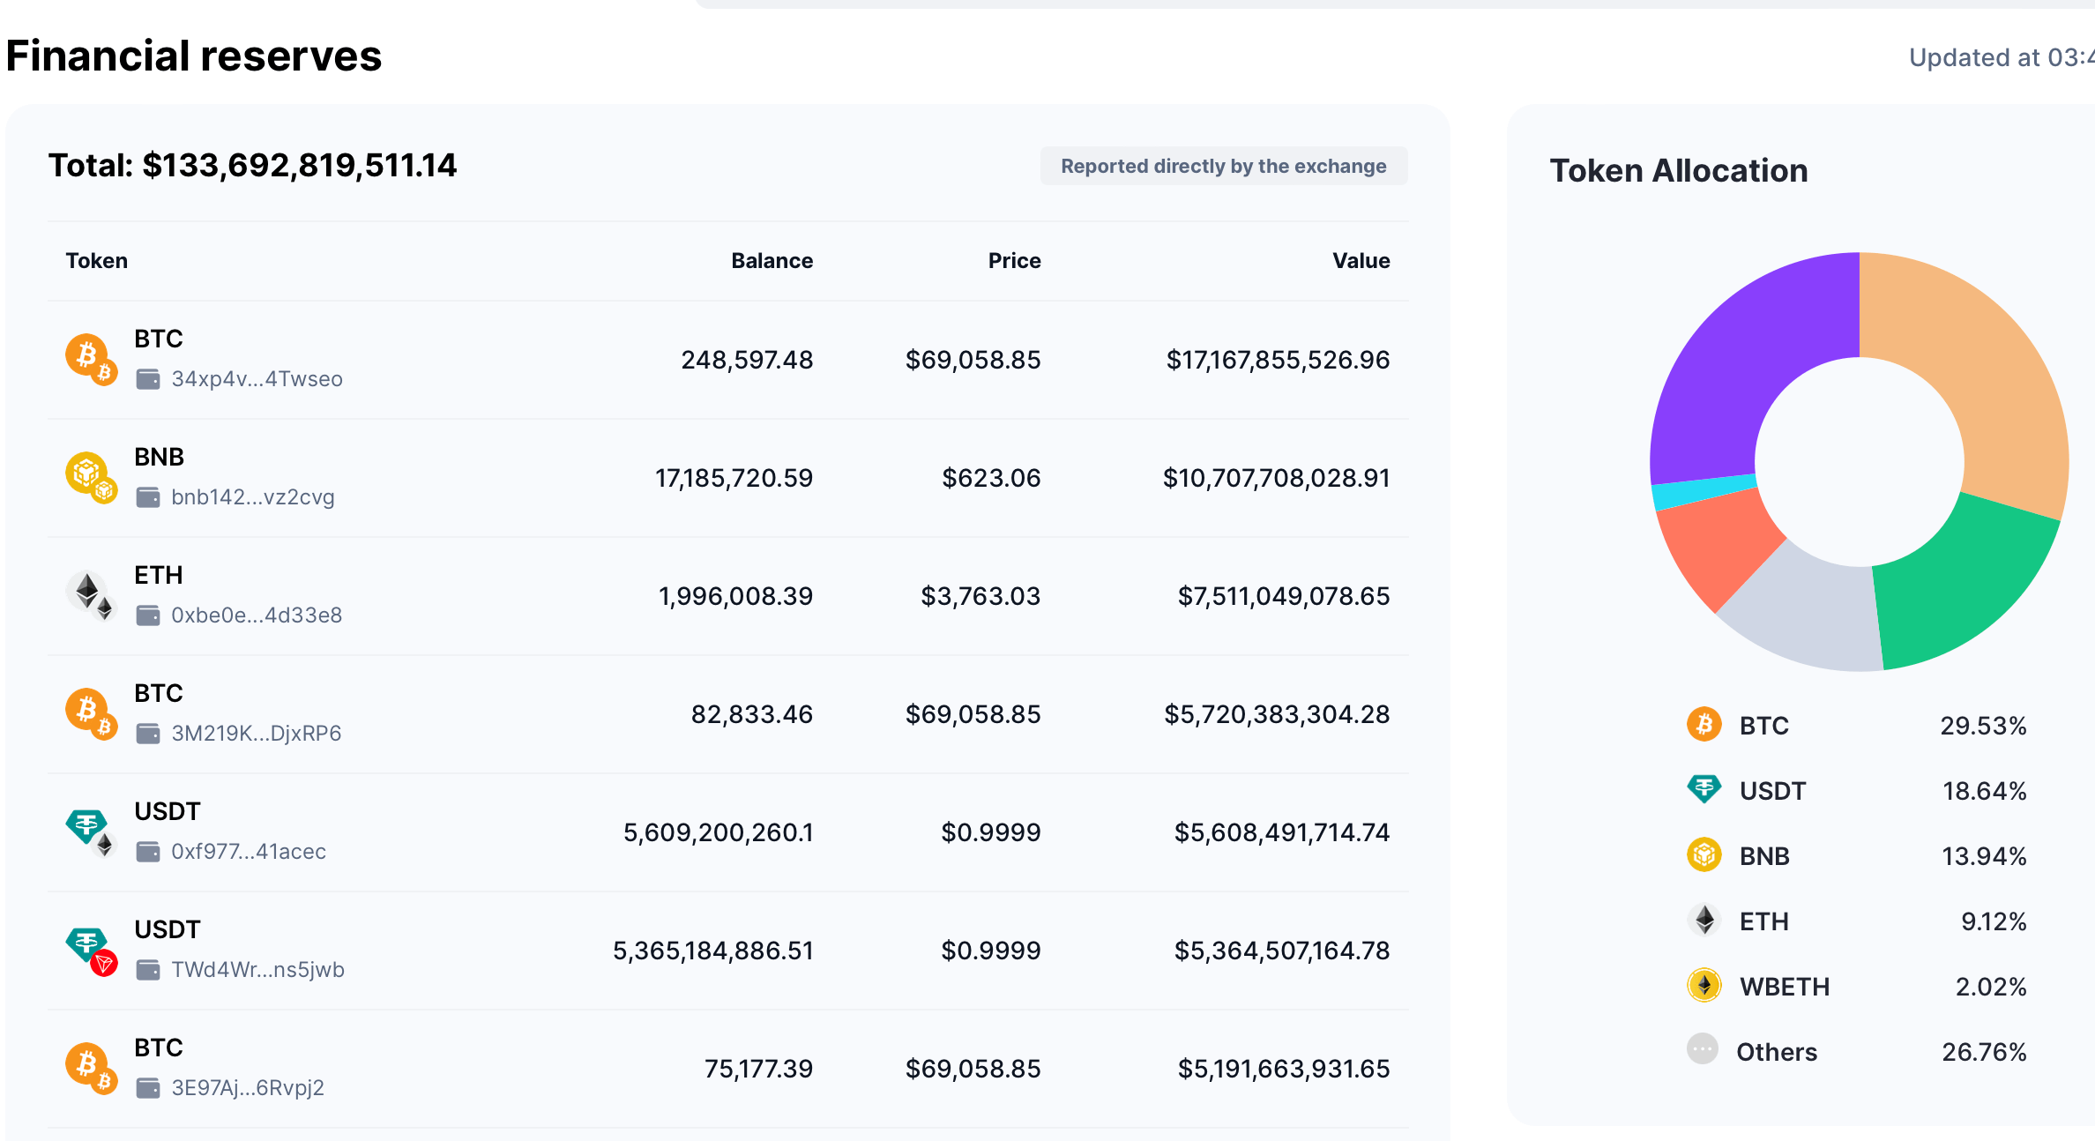The image size is (2095, 1141).
Task: Click balance value 82,833.46
Action: pos(752,714)
